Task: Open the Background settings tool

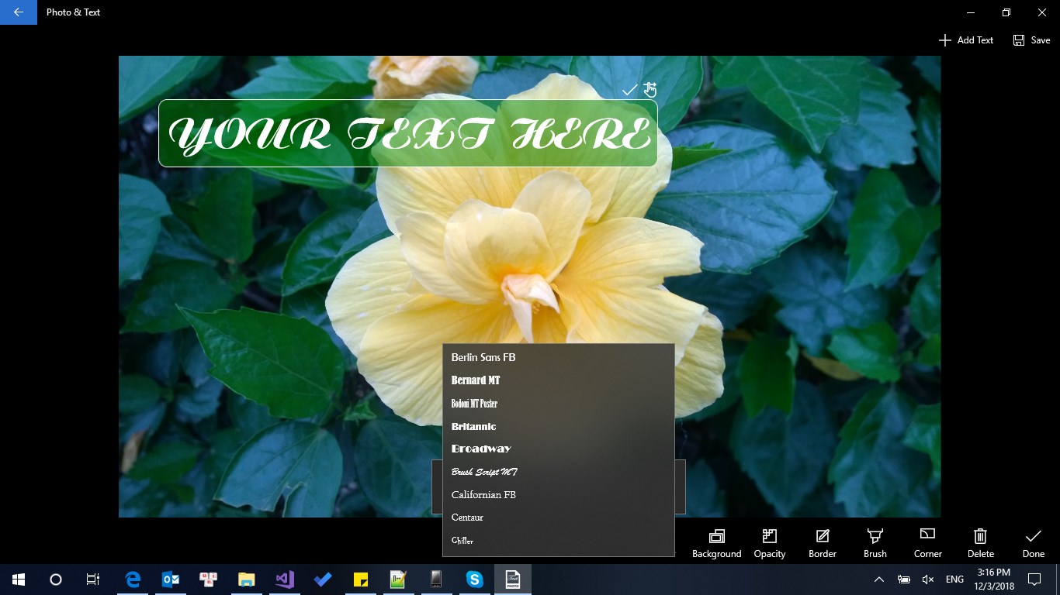Action: coord(716,543)
